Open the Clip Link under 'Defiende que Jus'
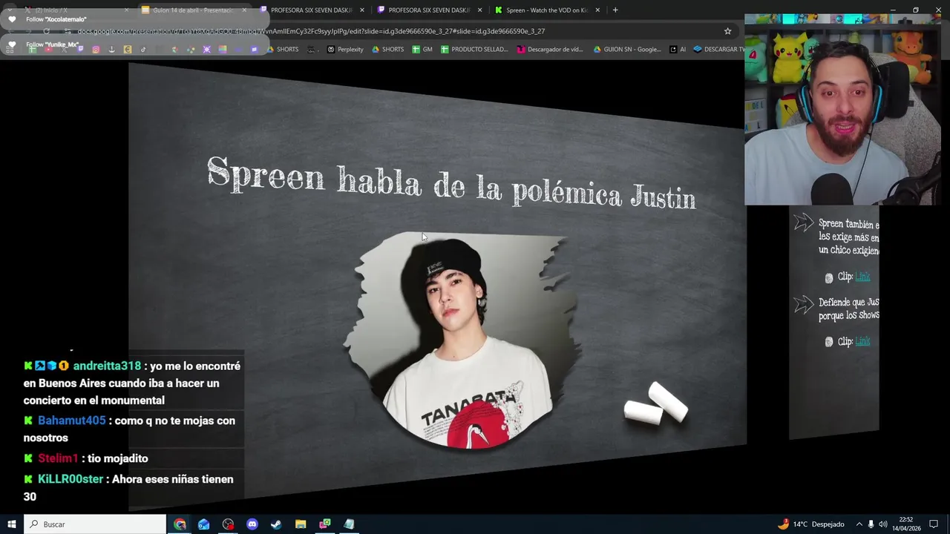950x534 pixels. (862, 341)
